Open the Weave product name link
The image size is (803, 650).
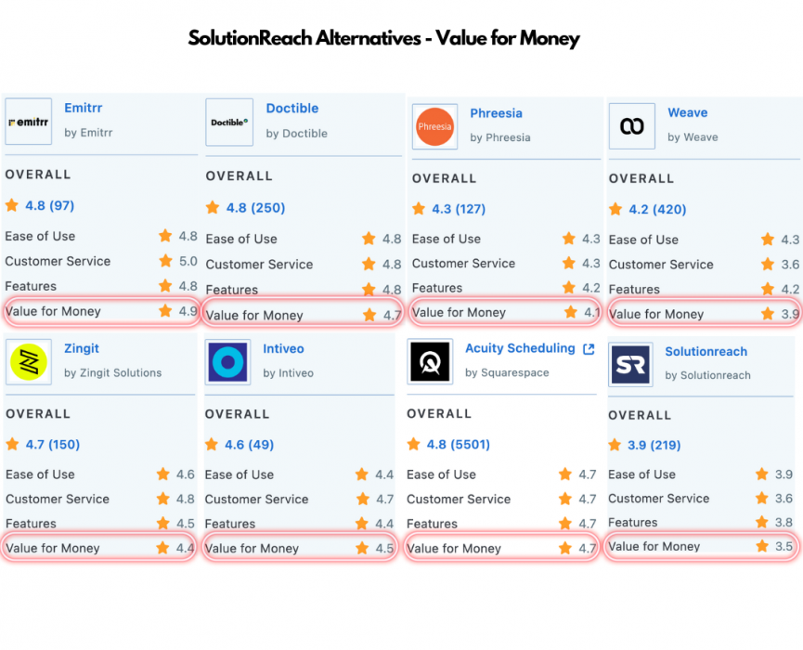pos(687,112)
